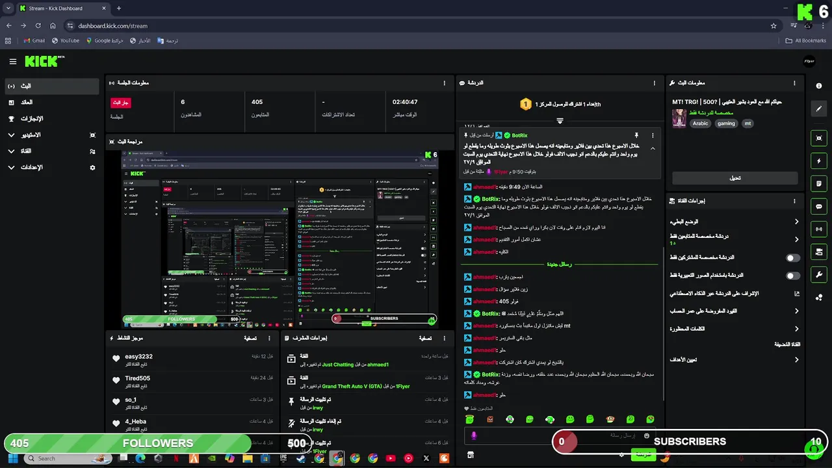Expand the slow mode setting chevron

pyautogui.click(x=796, y=222)
